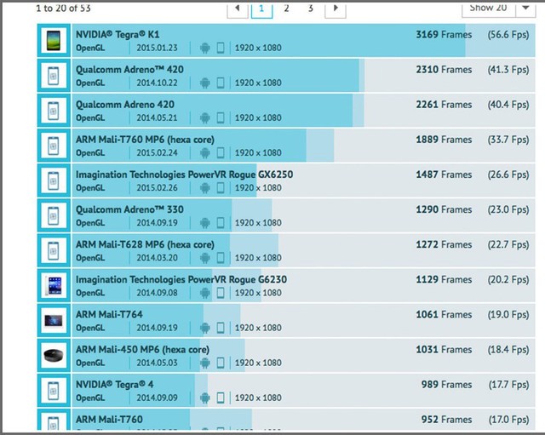Click the Android icon in Tegra K1 row
This screenshot has height=435, width=545.
tap(205, 48)
